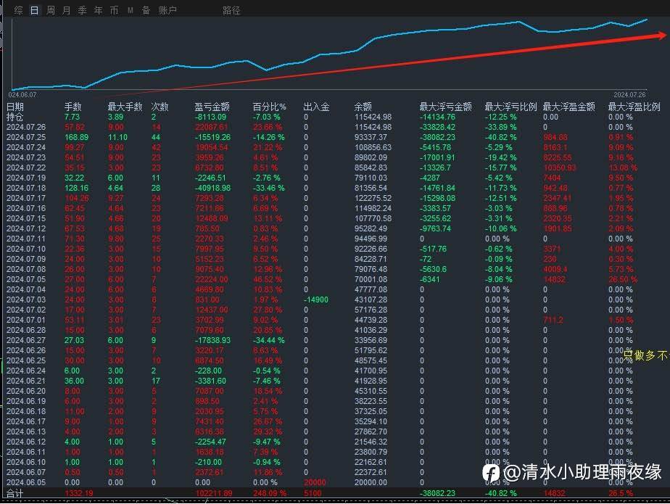Open the 周 weekly tab
The image size is (670, 504).
coord(51,10)
